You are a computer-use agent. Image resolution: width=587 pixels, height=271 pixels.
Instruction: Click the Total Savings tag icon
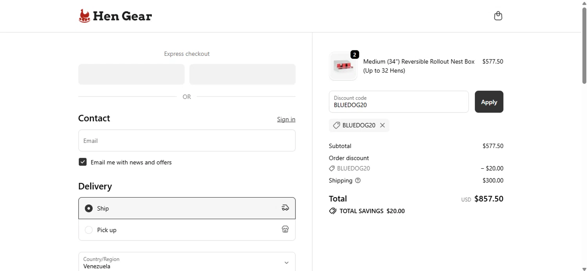pos(333,211)
